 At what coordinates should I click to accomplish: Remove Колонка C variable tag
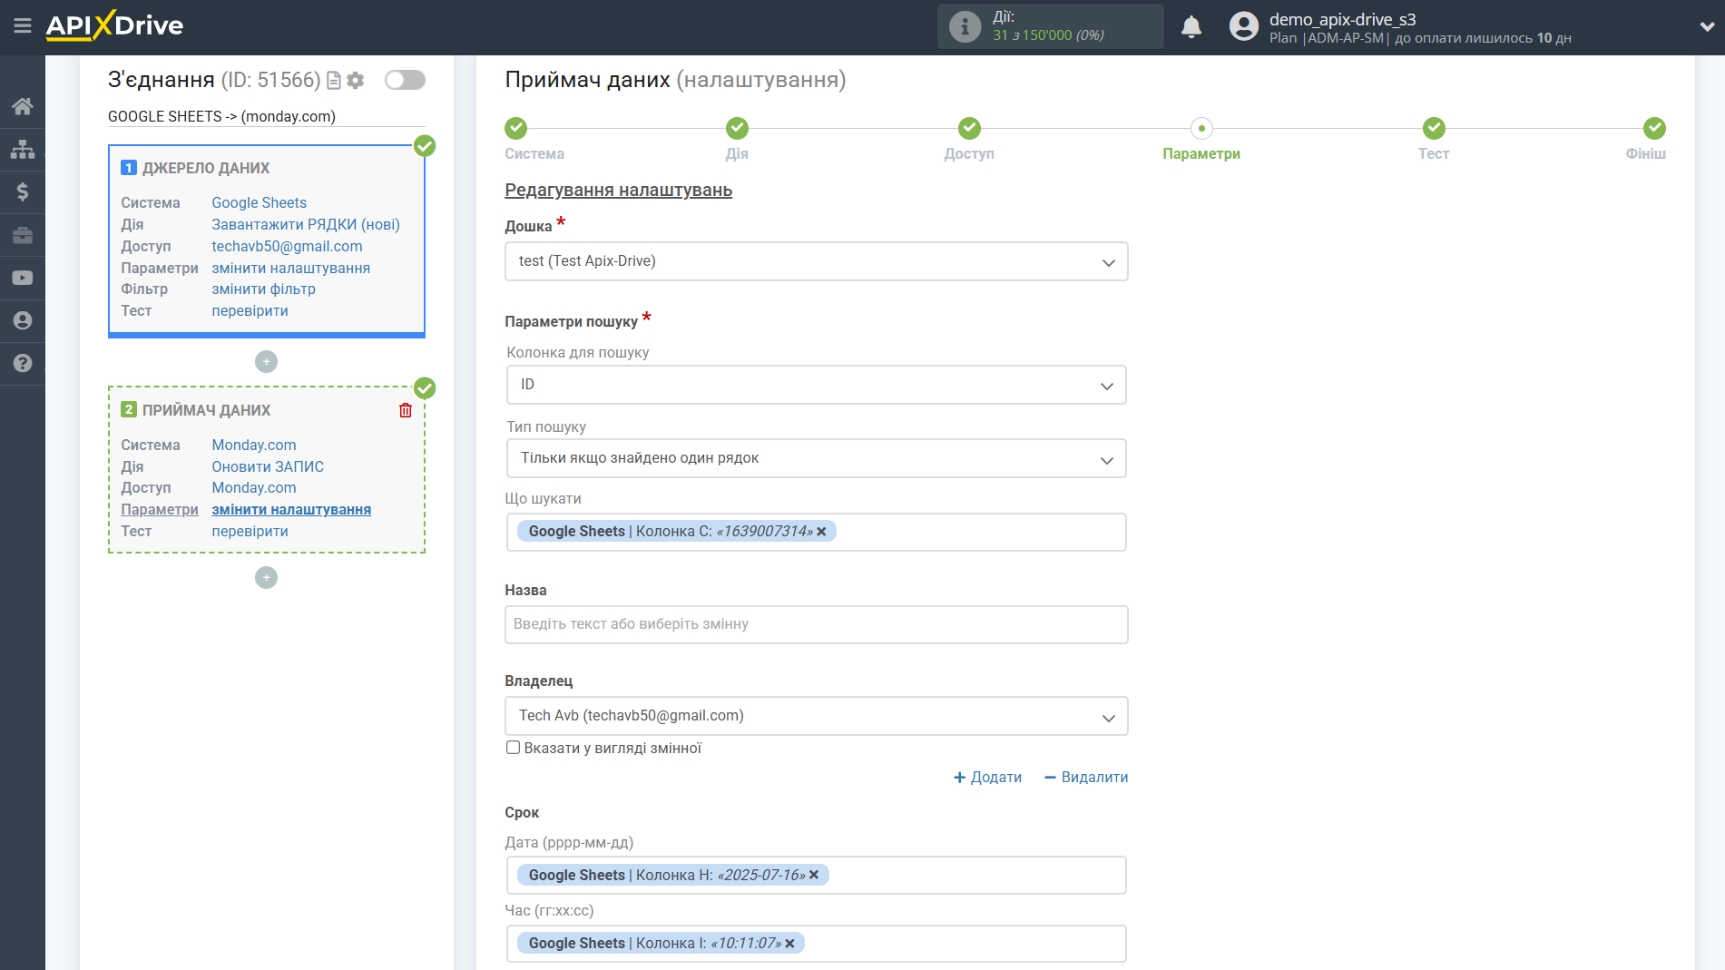point(821,532)
